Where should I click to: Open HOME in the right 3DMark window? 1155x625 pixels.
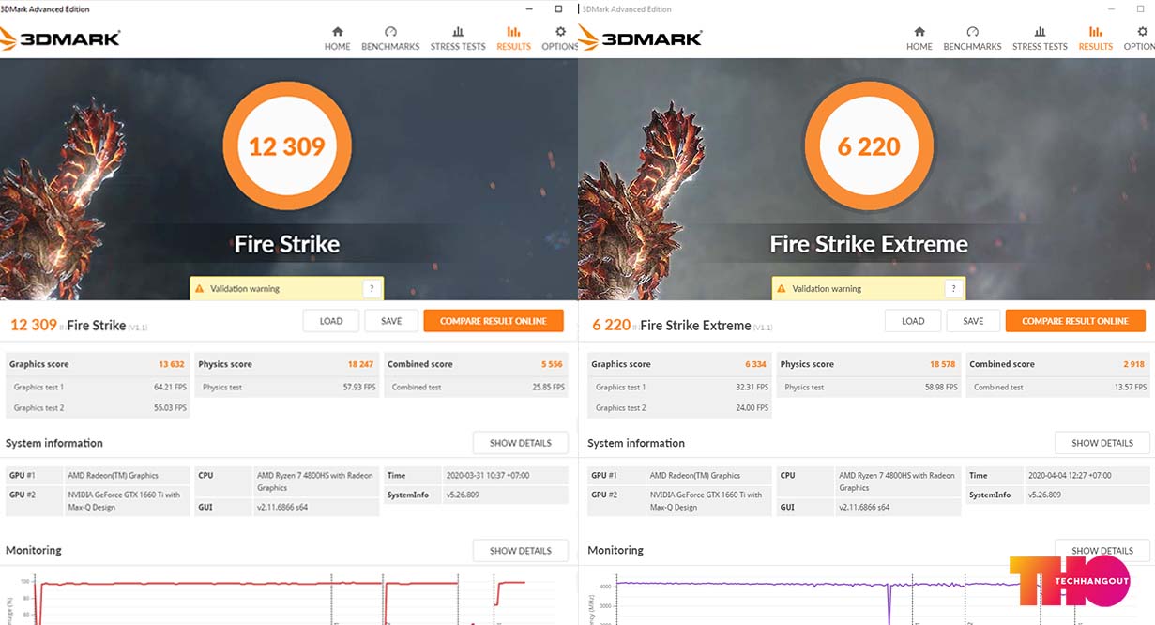click(x=919, y=38)
